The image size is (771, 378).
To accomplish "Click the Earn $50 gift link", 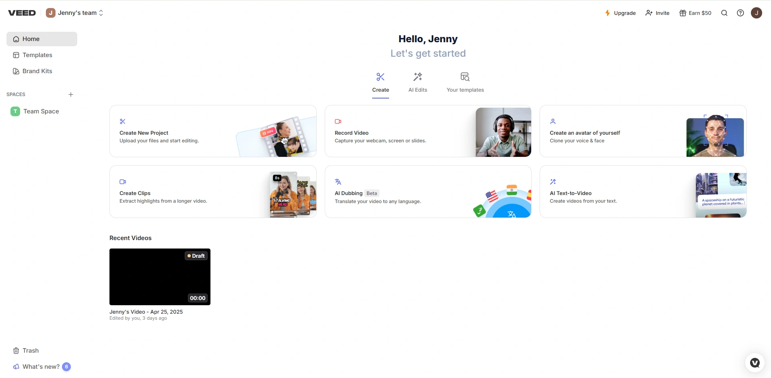I will point(695,13).
